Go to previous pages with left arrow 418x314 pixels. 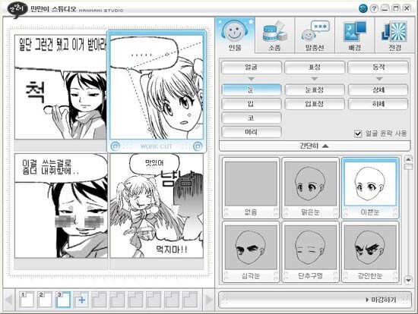tap(9, 300)
